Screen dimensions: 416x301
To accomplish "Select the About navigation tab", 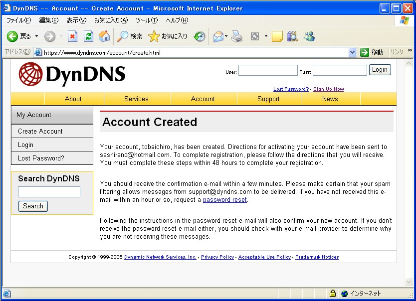I will 73,99.
